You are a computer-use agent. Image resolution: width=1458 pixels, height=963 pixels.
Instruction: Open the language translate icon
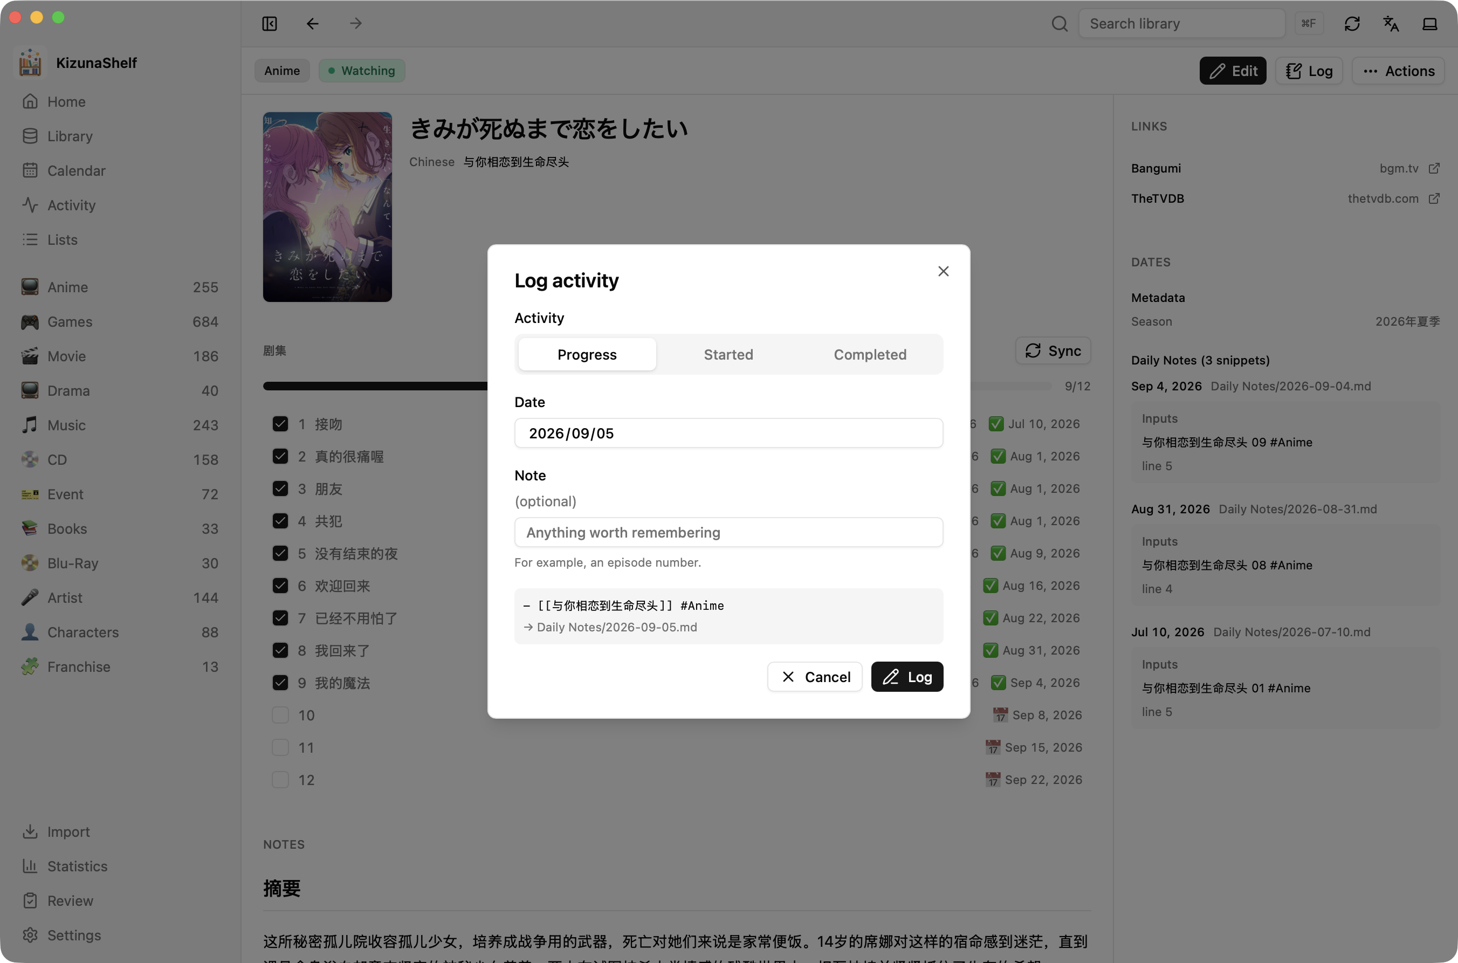click(1391, 23)
